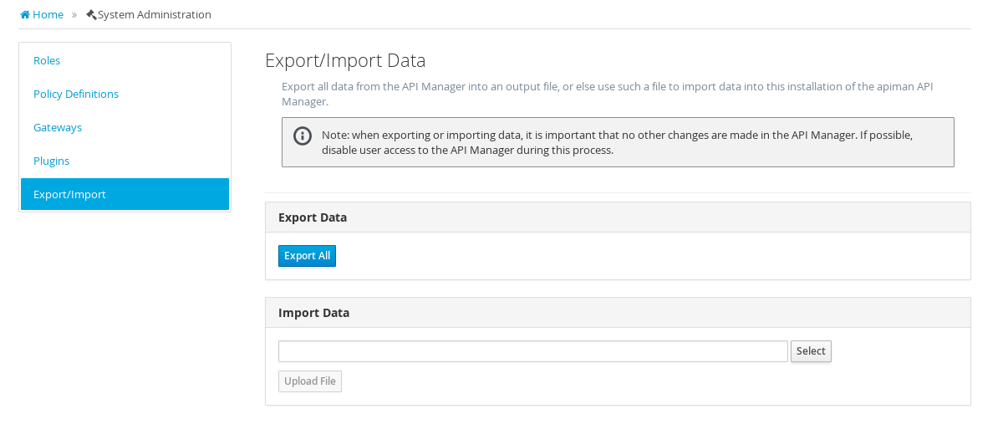Click the Import Data panel header
1008x445 pixels.
click(x=313, y=313)
